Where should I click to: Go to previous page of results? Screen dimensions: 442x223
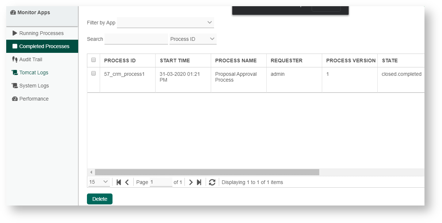pos(127,182)
